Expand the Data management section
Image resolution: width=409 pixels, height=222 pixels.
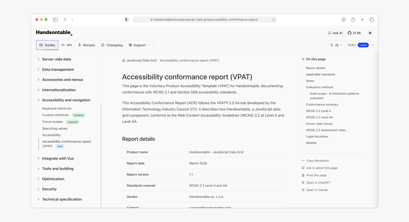click(58, 69)
